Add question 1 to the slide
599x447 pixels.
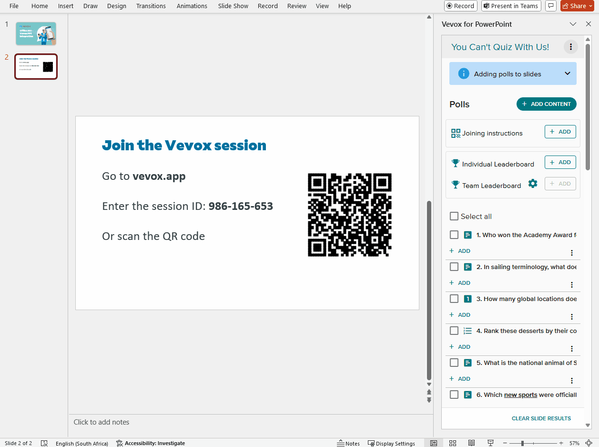coord(460,251)
